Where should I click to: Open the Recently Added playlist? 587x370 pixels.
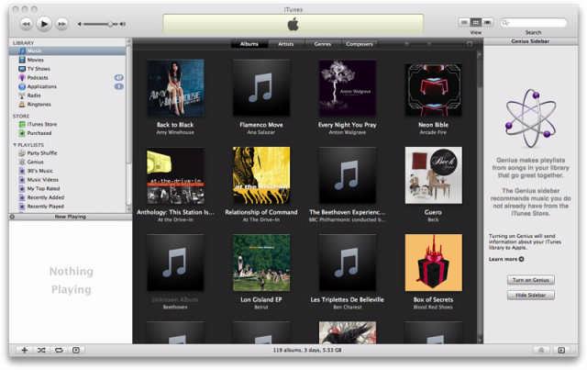coord(67,197)
